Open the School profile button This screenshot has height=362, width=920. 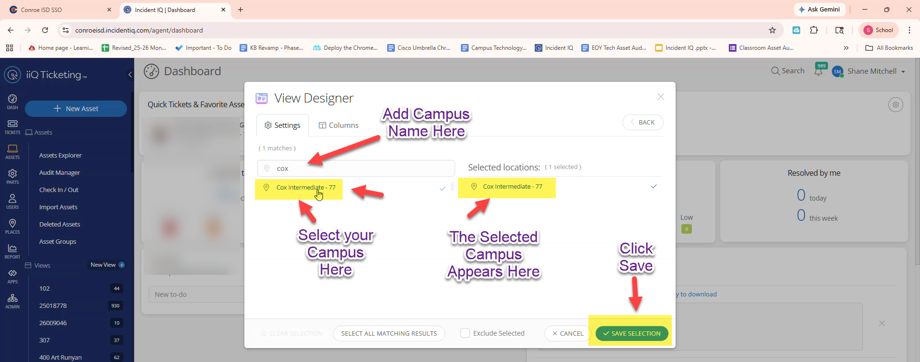878,30
